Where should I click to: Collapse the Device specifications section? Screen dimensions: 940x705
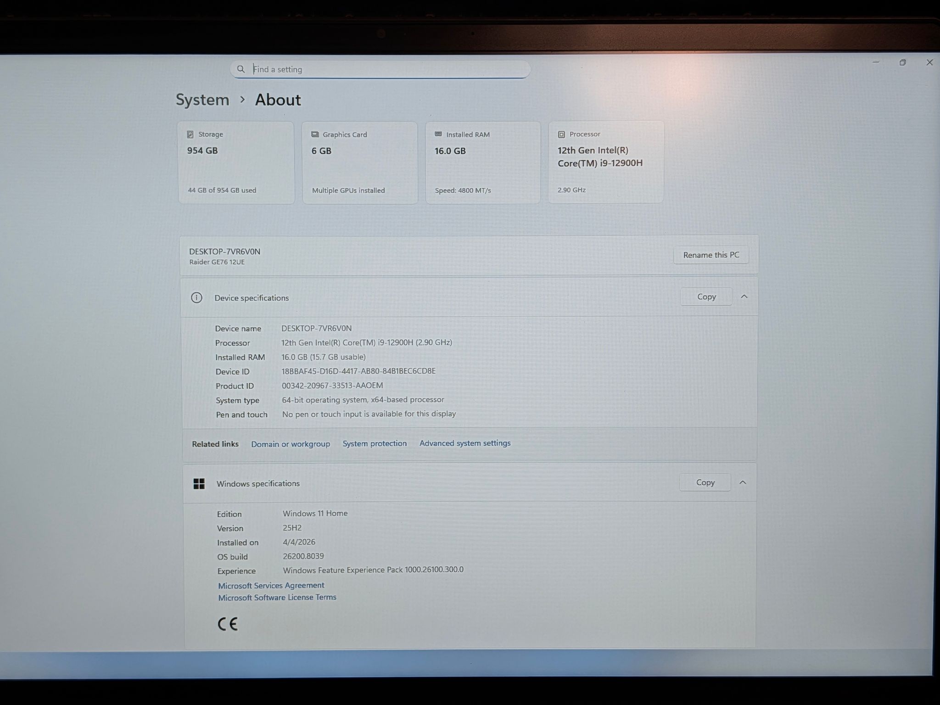point(744,297)
